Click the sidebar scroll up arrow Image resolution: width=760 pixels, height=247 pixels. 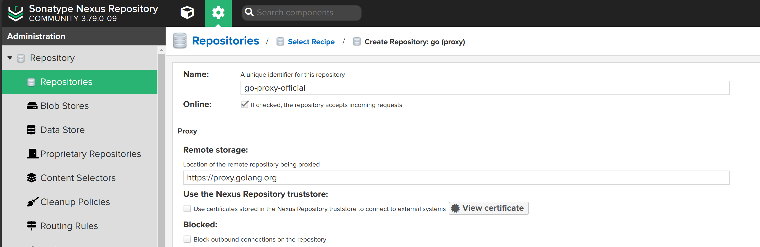click(x=162, y=50)
